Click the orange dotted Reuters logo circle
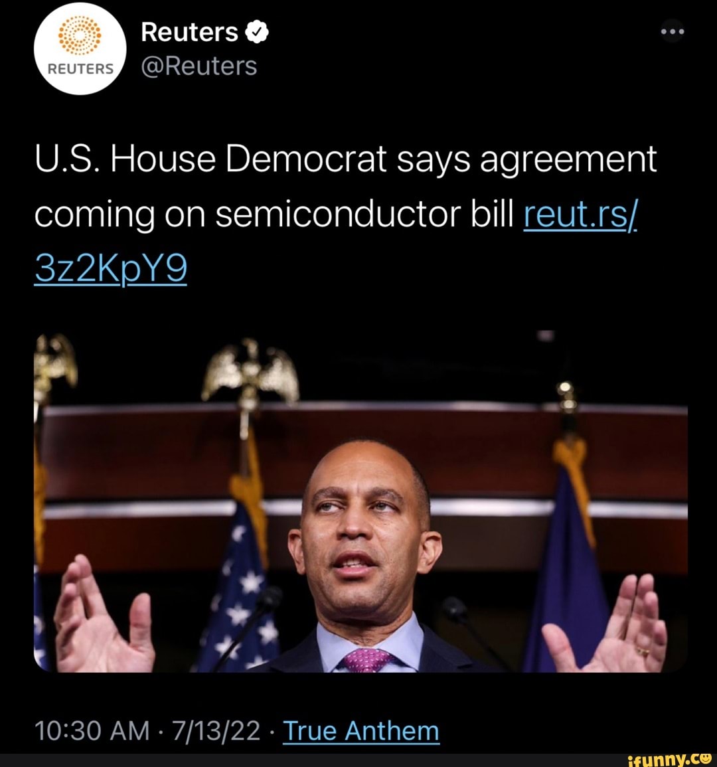This screenshot has height=767, width=717. (79, 35)
